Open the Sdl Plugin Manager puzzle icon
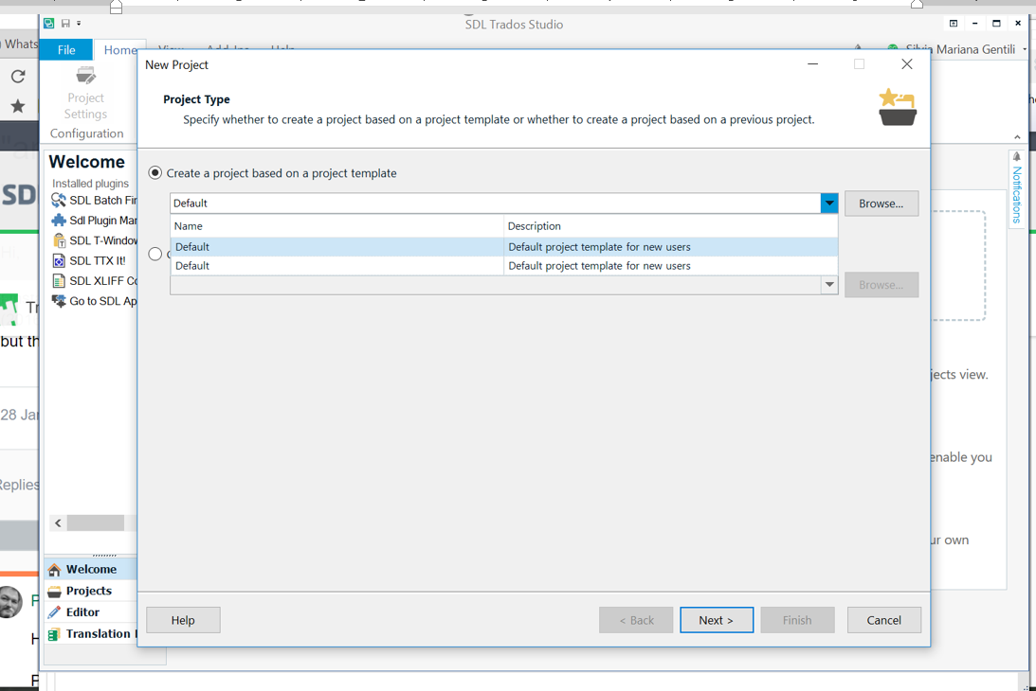1036x691 pixels. (x=59, y=221)
